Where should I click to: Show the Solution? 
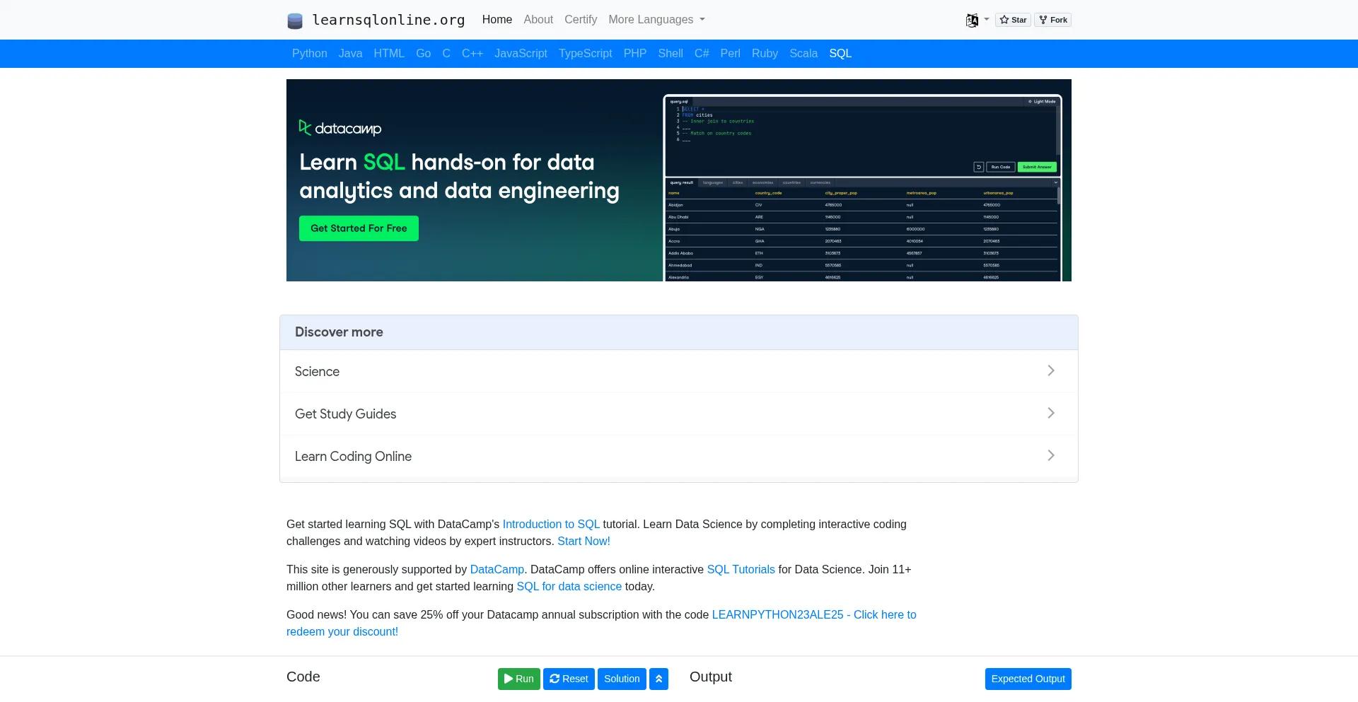coord(622,679)
